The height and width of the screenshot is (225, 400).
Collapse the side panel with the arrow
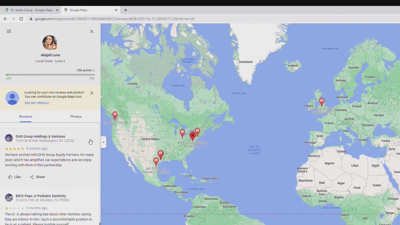tap(104, 142)
